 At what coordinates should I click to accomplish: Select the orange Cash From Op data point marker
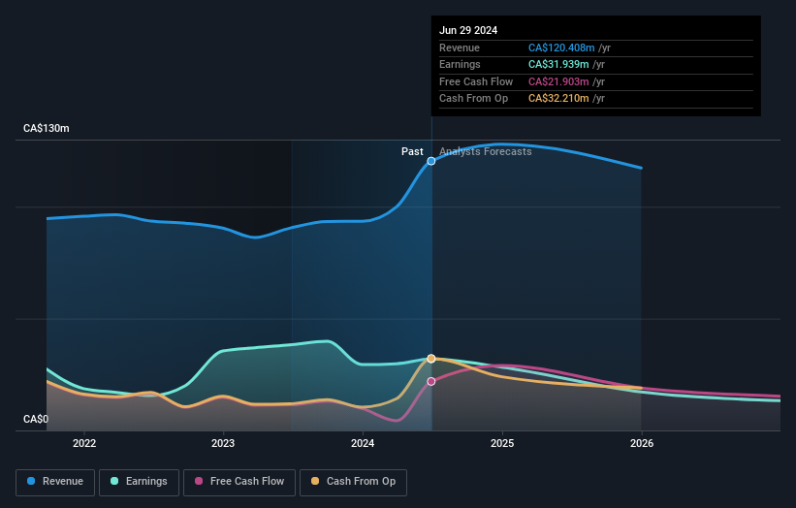click(431, 359)
